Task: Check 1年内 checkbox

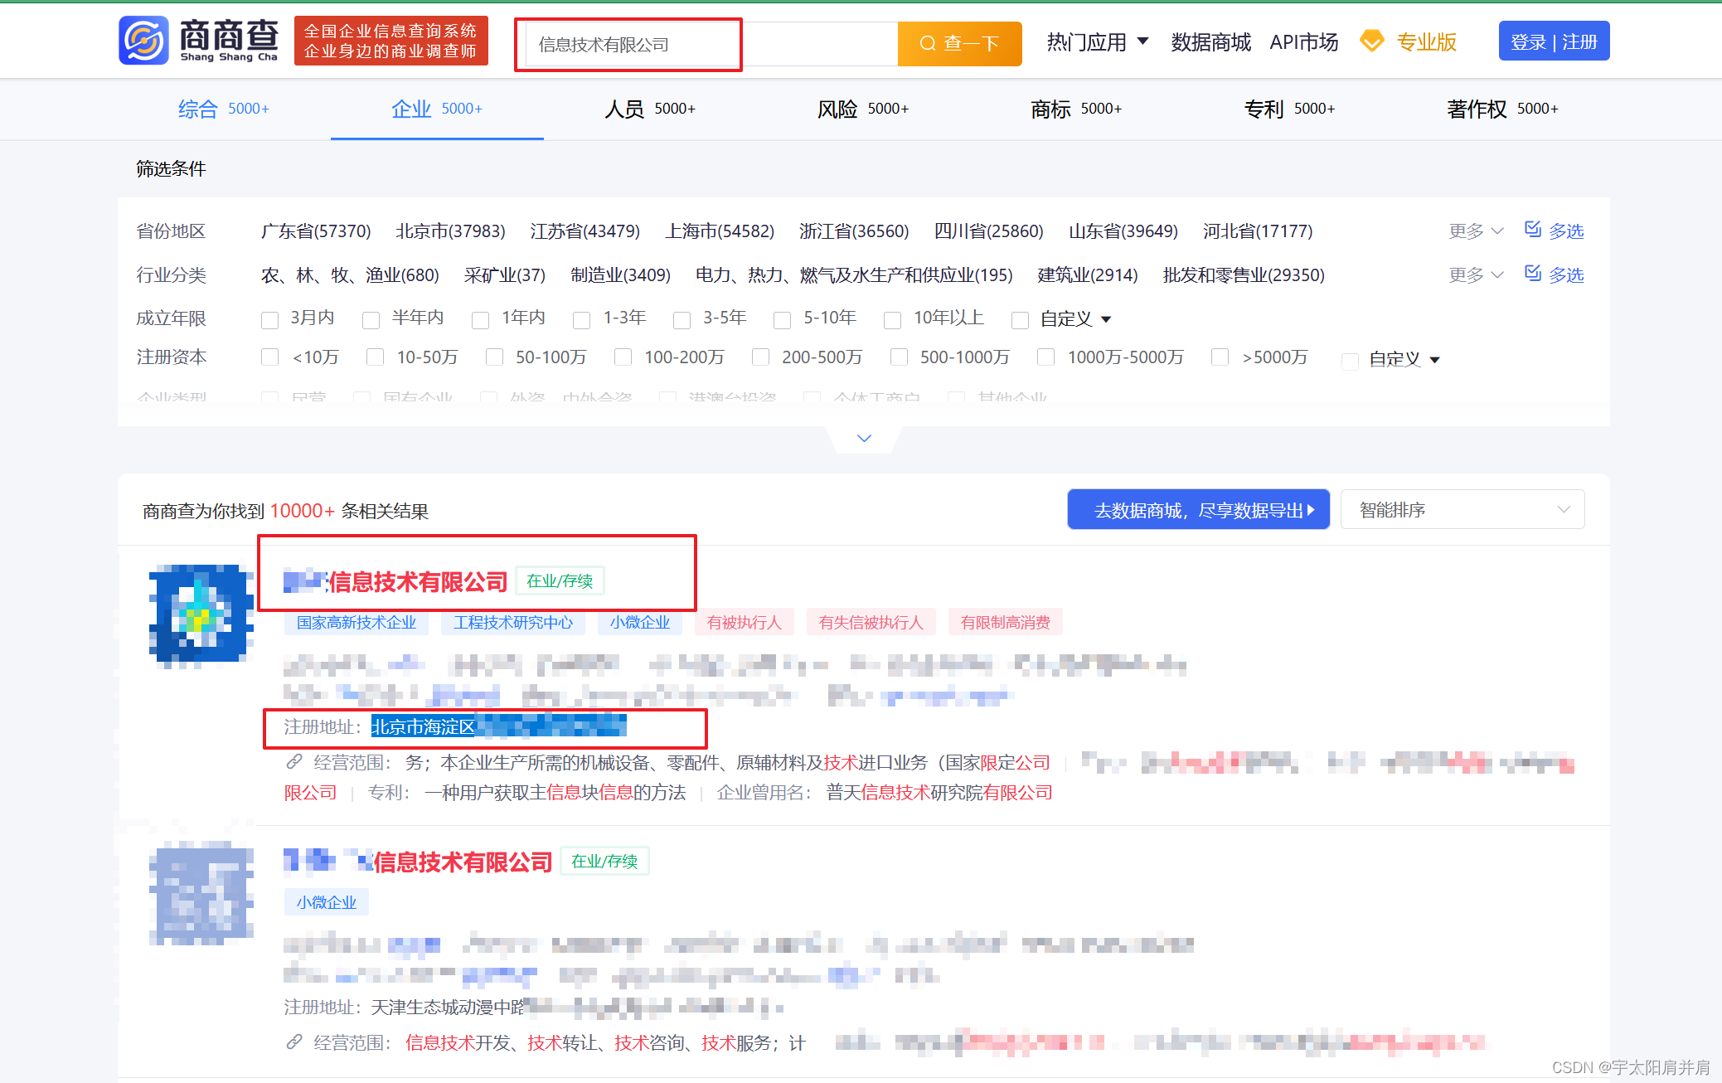Action: pyautogui.click(x=480, y=319)
